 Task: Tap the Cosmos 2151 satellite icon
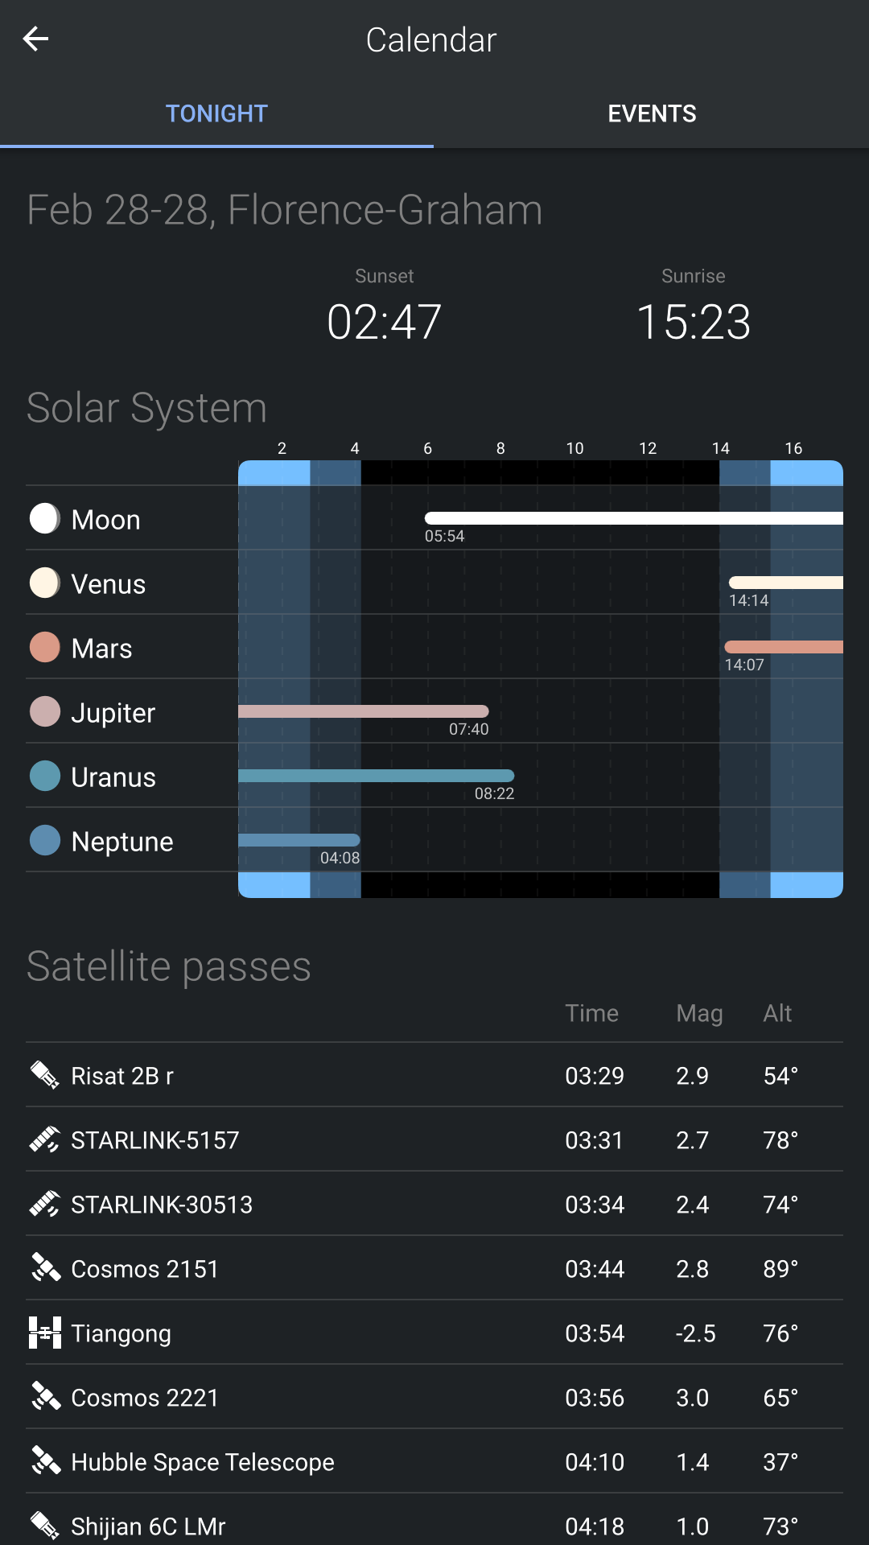coord(45,1268)
